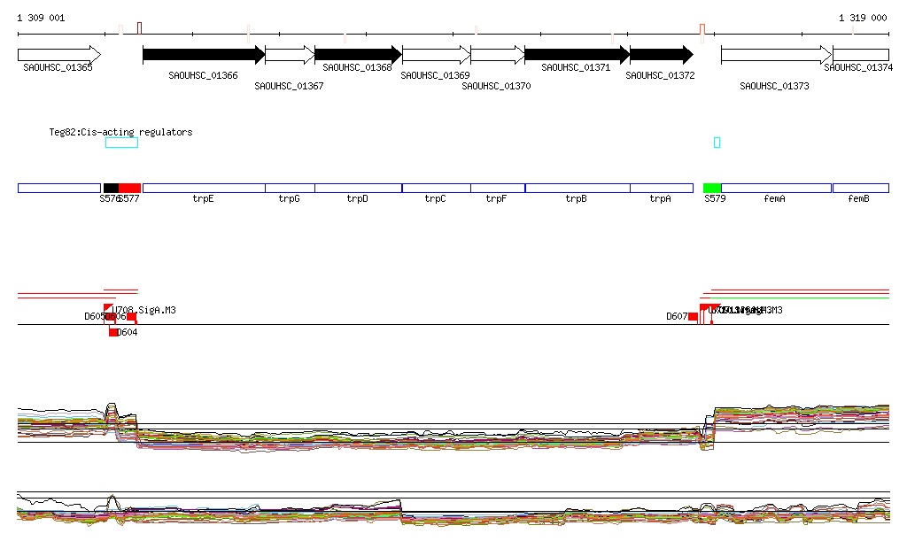Select the white SAOUHSC_01369 gene arrow
This screenshot has height=541, width=907.
[435, 55]
